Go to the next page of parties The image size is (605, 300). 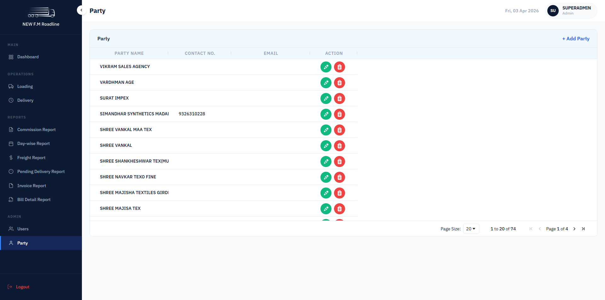coord(574,229)
